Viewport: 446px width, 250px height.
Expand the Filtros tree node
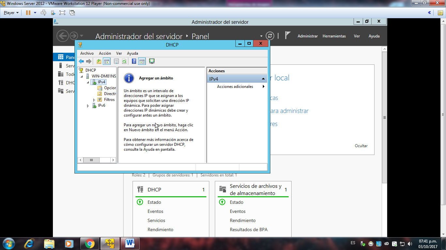[x=94, y=100]
